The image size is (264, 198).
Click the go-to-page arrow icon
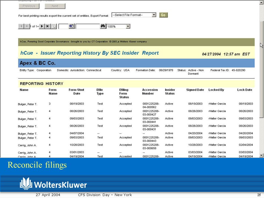(x=71, y=26)
